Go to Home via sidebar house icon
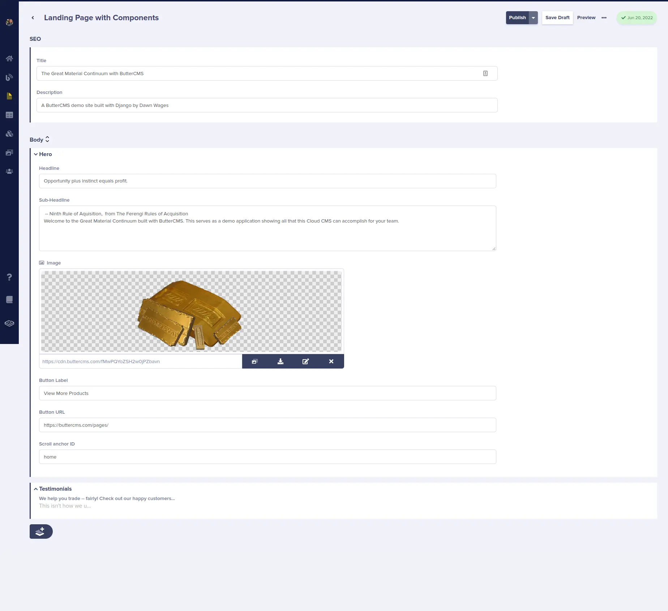The height and width of the screenshot is (611, 668). pos(9,59)
